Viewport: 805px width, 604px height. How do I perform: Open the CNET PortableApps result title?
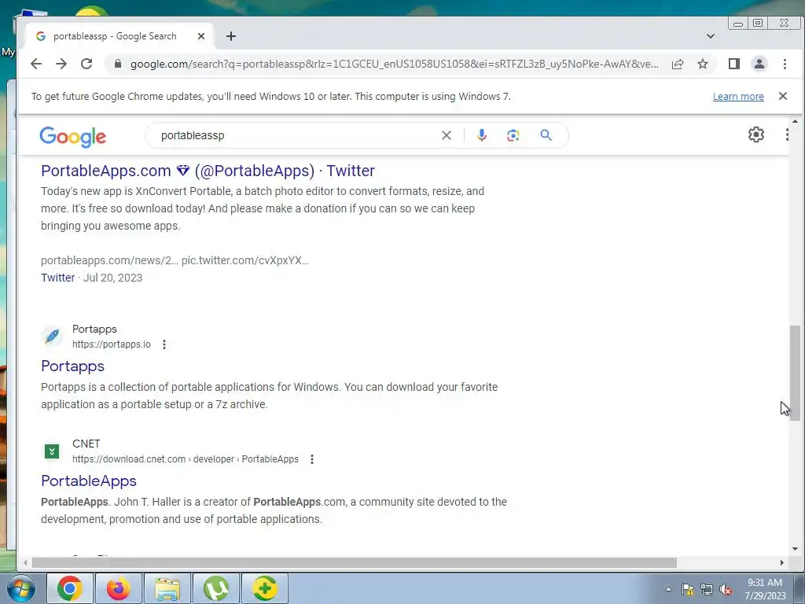coord(89,481)
